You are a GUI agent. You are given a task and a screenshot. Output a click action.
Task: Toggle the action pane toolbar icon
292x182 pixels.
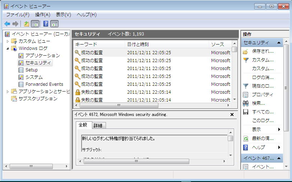click(x=54, y=24)
